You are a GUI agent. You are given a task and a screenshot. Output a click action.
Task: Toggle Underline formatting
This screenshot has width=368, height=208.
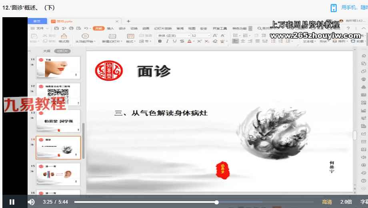click(174, 41)
